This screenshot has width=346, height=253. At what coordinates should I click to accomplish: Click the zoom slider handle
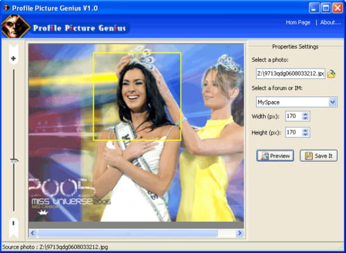[x=14, y=160]
